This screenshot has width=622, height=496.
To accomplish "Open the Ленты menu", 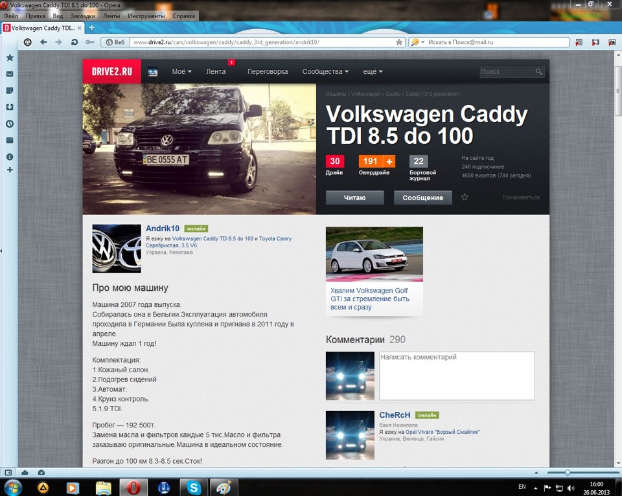I will [x=111, y=16].
